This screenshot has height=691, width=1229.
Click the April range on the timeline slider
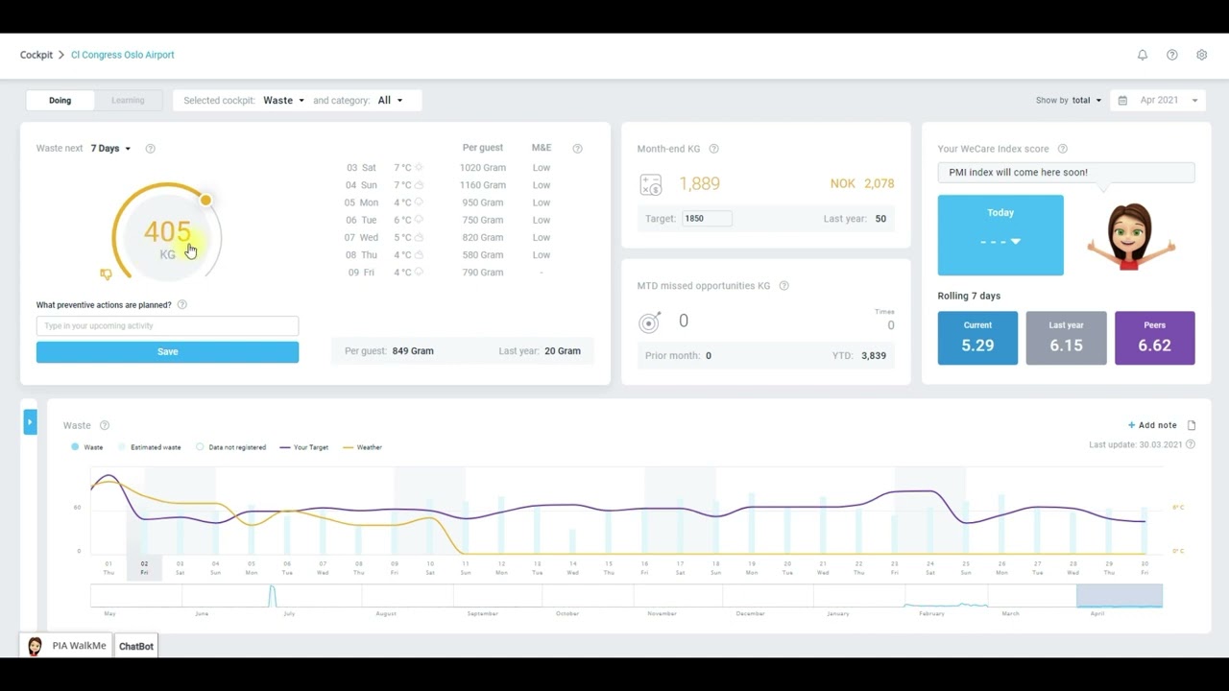pyautogui.click(x=1119, y=596)
